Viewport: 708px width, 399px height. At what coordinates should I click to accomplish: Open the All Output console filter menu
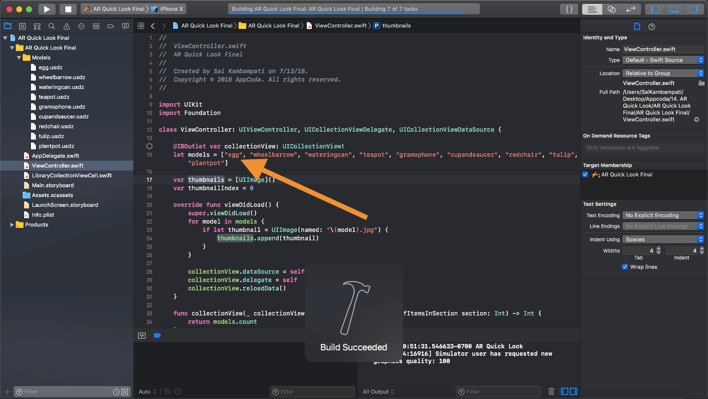(379, 392)
